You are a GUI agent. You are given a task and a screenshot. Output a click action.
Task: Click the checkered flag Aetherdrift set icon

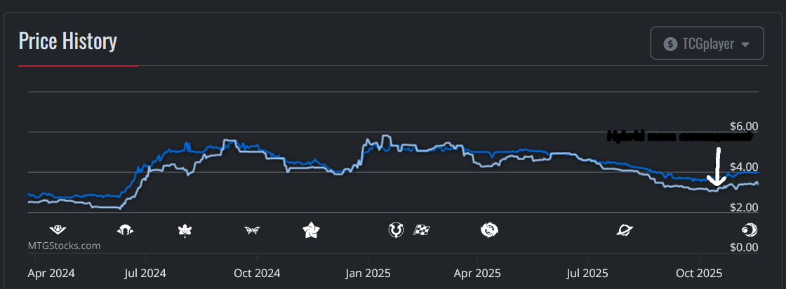(422, 230)
